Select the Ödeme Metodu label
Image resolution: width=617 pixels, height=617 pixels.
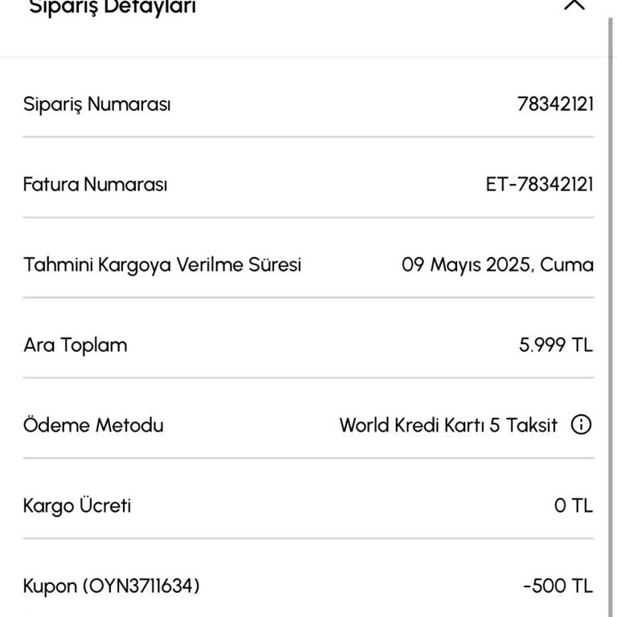click(x=93, y=425)
